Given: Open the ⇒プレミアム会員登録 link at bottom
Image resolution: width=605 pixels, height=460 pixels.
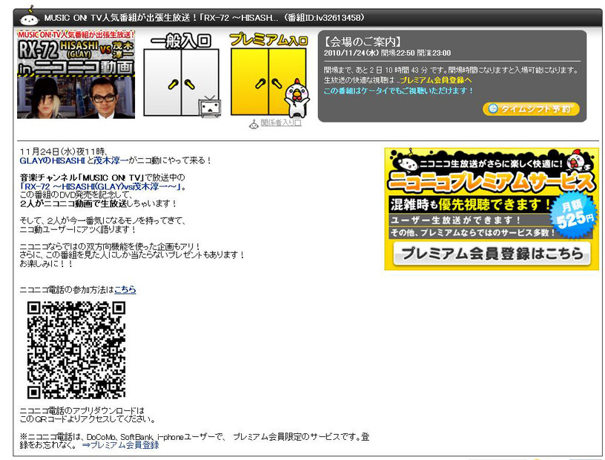Looking at the screenshot, I should (x=120, y=445).
